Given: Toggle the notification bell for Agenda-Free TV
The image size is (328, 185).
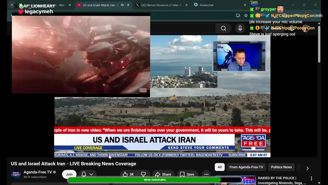Looking at the screenshot, I should 84,174.
